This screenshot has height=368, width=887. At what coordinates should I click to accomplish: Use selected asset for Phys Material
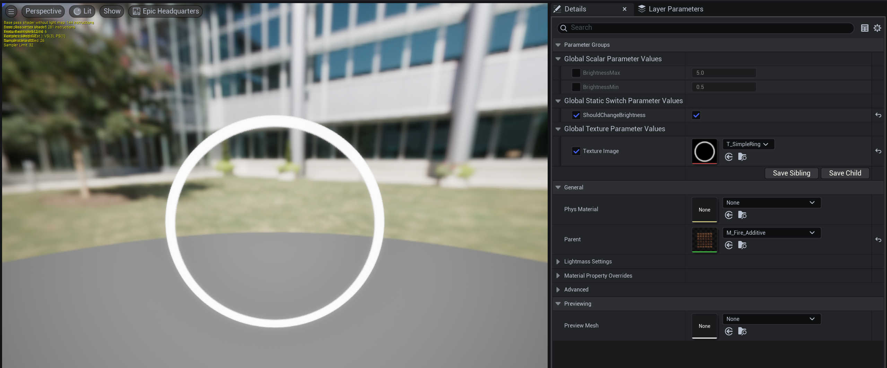[729, 215]
